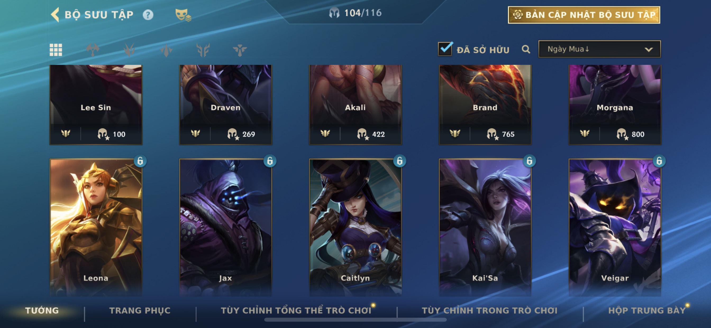The height and width of the screenshot is (328, 711).
Task: Click the sort dropdown chevron arrow
Action: tap(649, 50)
